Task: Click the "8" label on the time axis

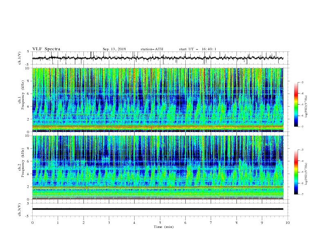Action: pyautogui.click(x=236, y=223)
